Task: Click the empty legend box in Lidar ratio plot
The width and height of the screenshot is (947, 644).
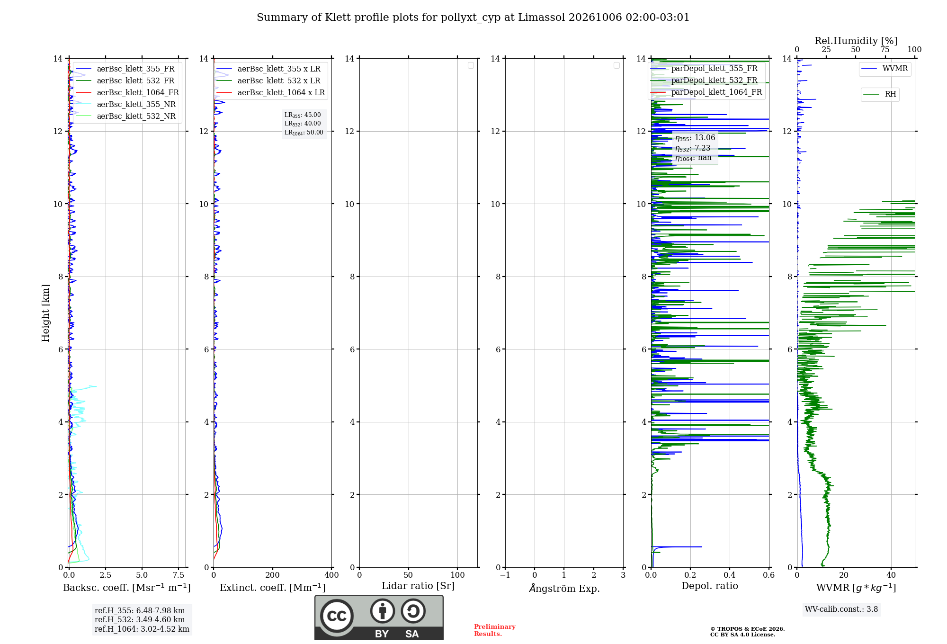Action: (471, 65)
